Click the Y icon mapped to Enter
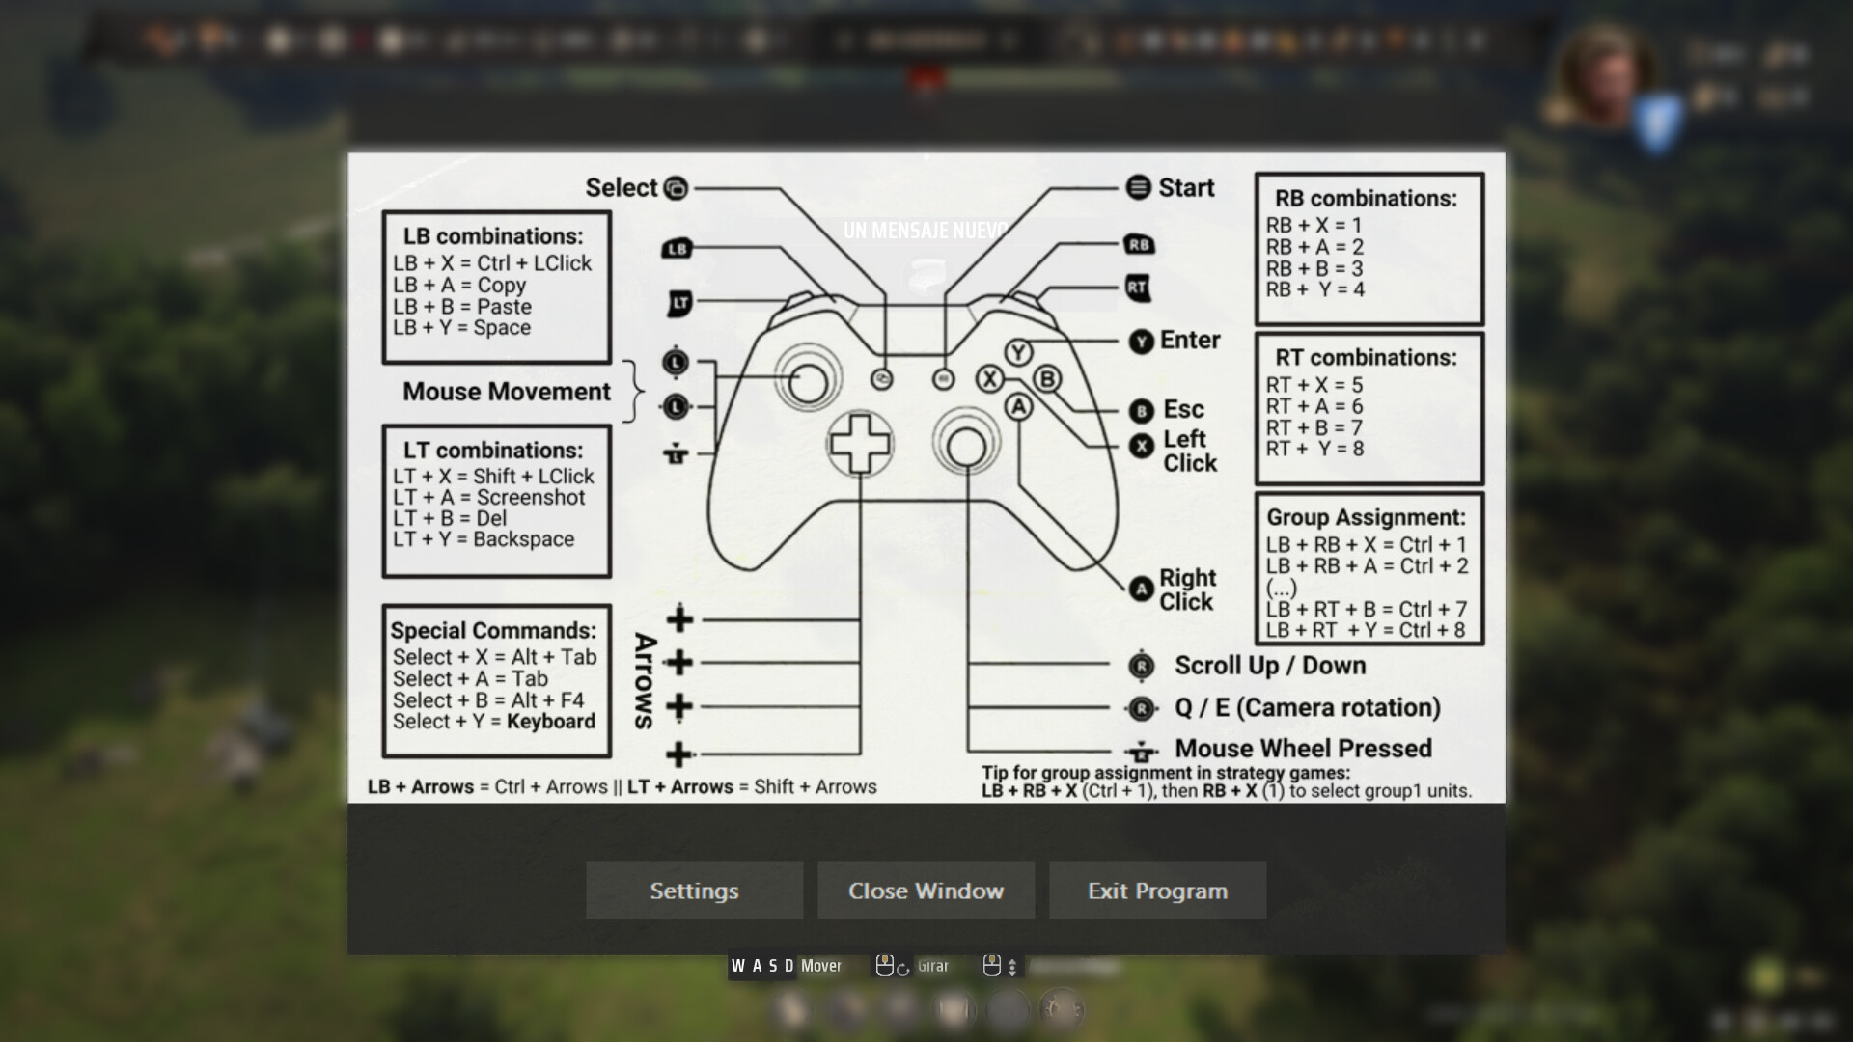The image size is (1853, 1042). tap(1140, 340)
